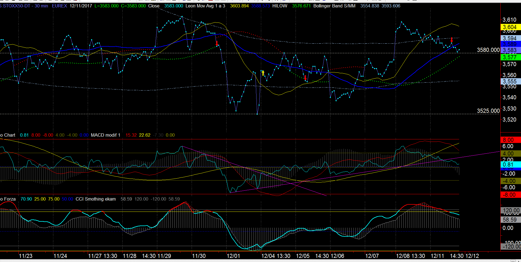This screenshot has height=262, width=521.
Task: Click the 12/07 date on time axis
Action: click(x=372, y=256)
